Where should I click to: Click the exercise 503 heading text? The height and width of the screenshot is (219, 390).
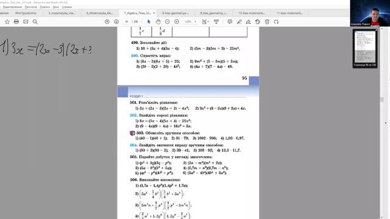pyautogui.click(x=168, y=133)
